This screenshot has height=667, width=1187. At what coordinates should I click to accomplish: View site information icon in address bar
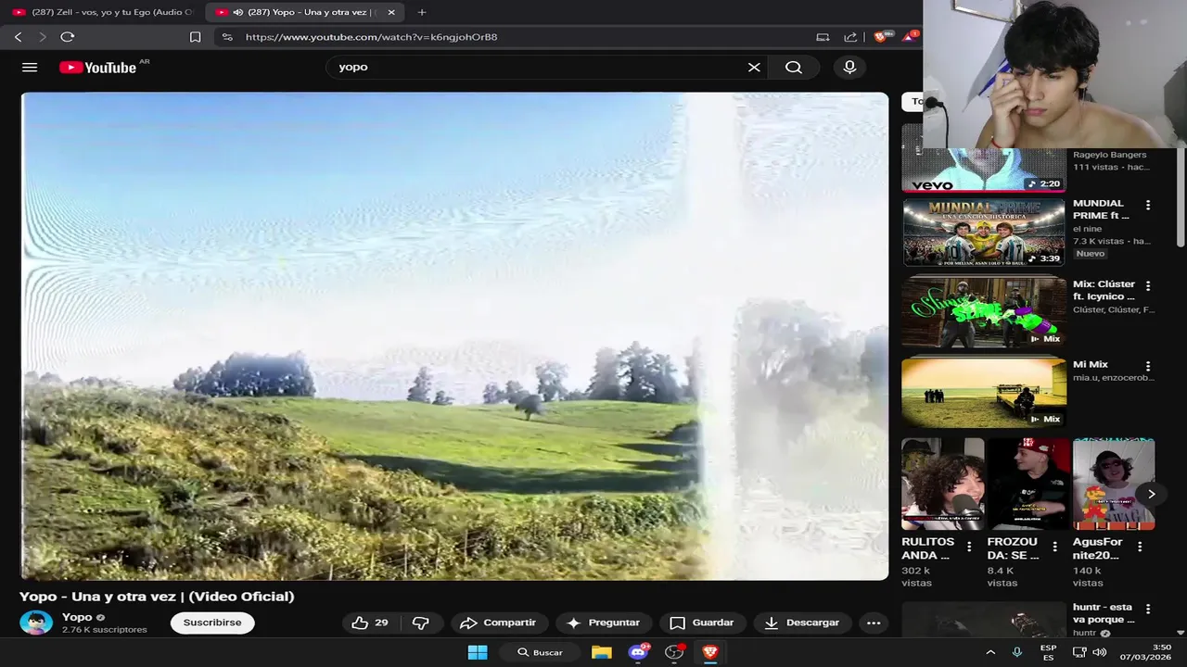coord(227,37)
